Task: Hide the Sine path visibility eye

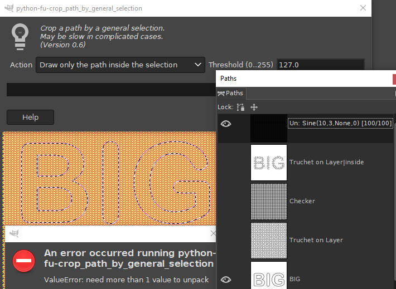Action: pyautogui.click(x=226, y=124)
